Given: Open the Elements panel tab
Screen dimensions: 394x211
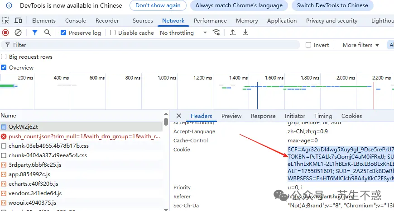Looking at the screenshot, I should coord(44,20).
